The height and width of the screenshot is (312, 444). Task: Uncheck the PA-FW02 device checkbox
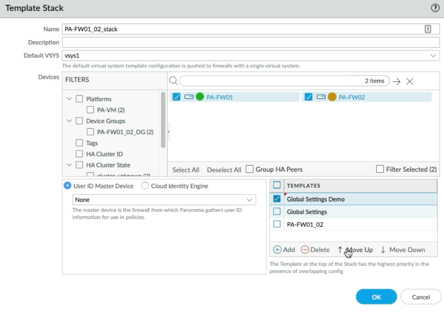pos(309,97)
